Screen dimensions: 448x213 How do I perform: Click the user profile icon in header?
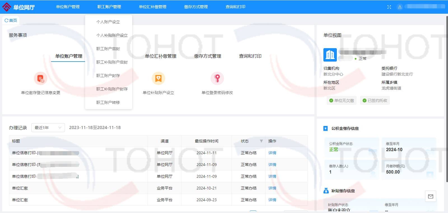pyautogui.click(x=400, y=7)
